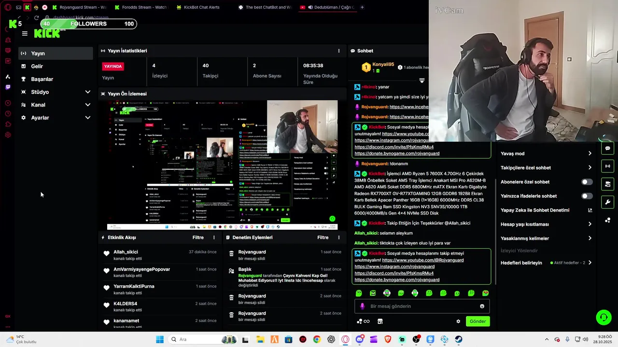Click the Windows taskbar Ara search box
The image size is (618, 347).
point(203,339)
